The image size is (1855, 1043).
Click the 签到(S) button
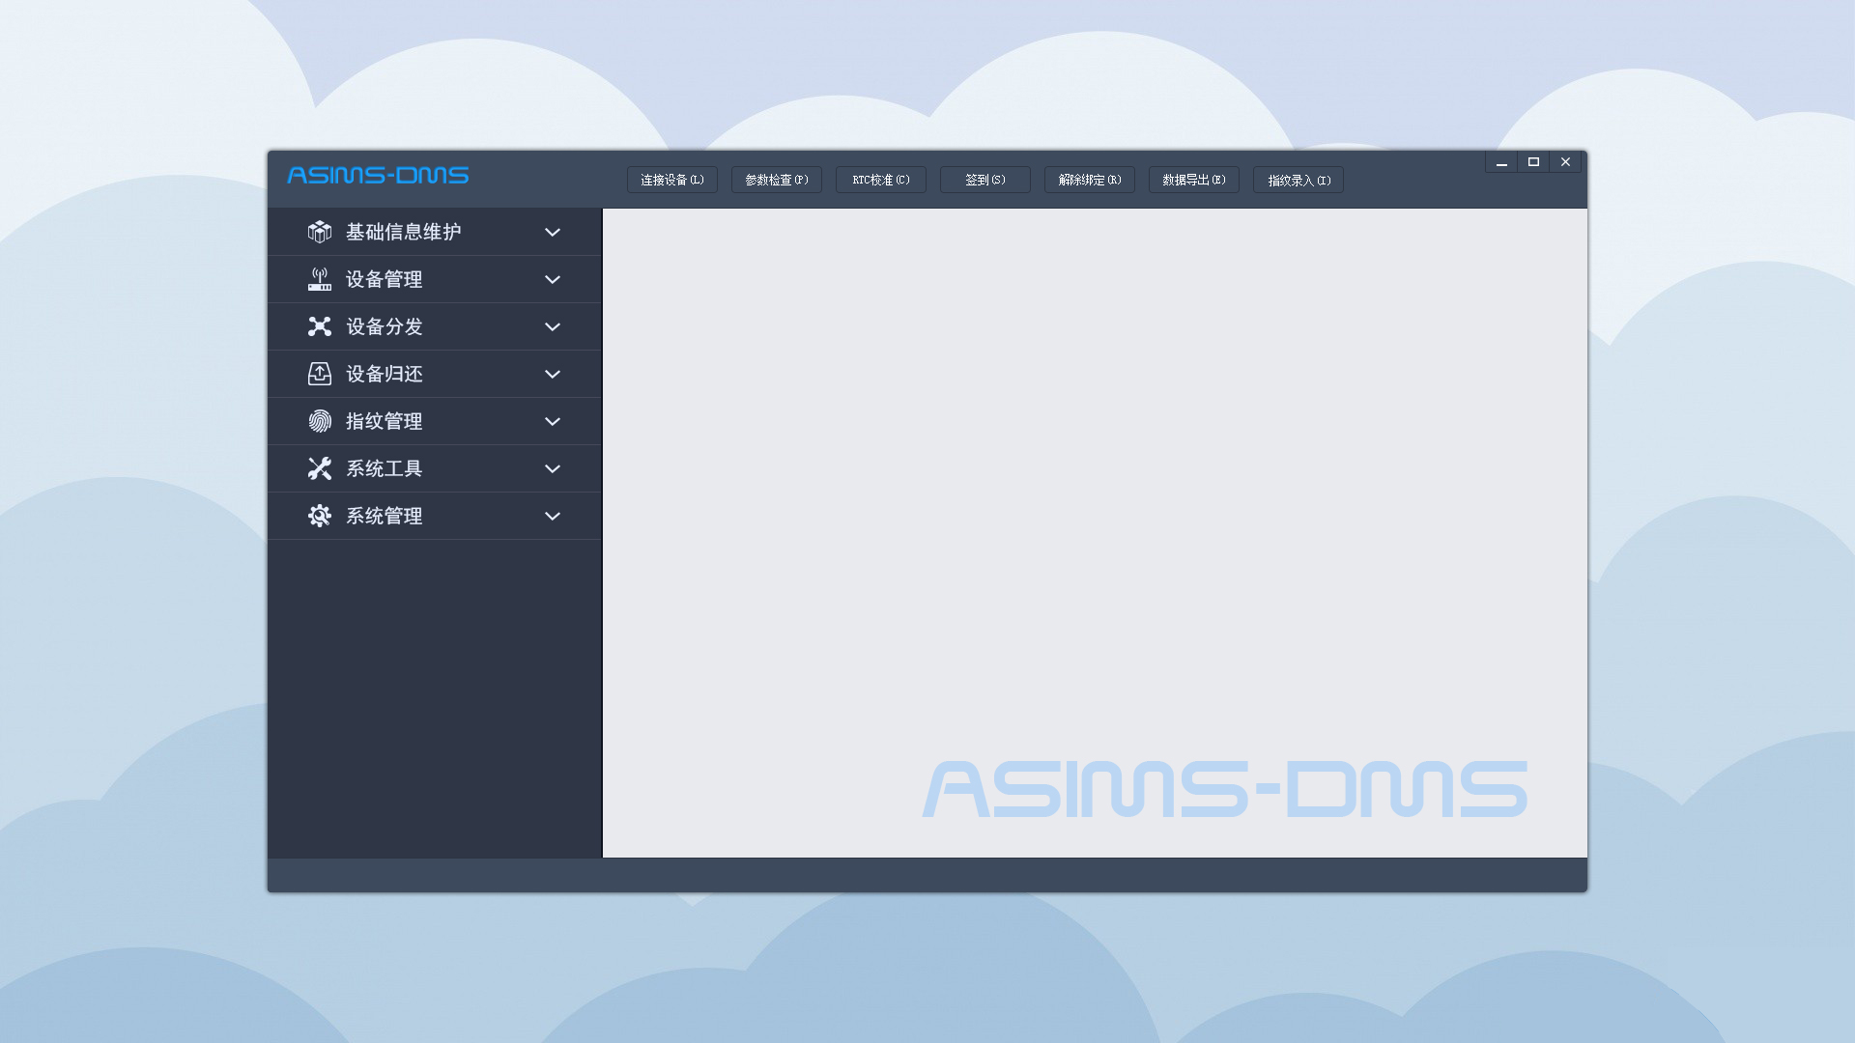point(985,180)
